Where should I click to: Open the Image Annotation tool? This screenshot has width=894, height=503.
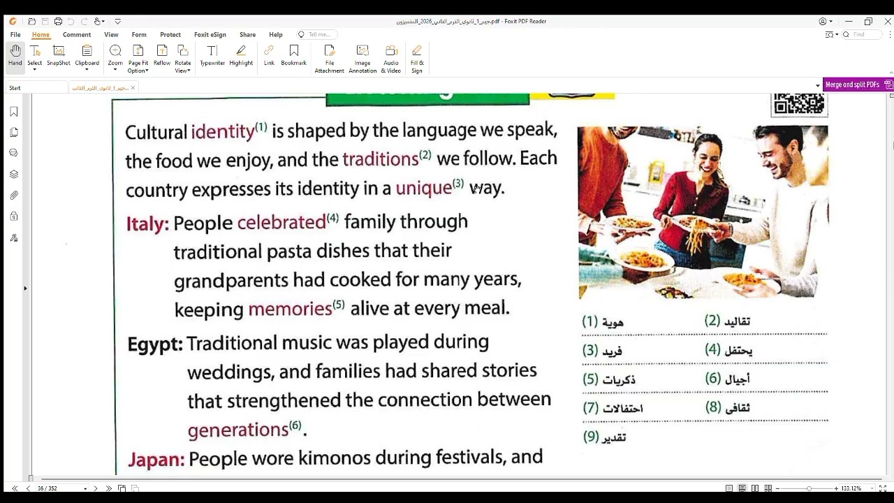coord(362,59)
